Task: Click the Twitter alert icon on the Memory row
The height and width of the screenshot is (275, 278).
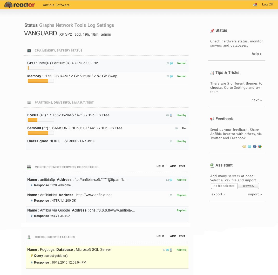Action: 171,76
